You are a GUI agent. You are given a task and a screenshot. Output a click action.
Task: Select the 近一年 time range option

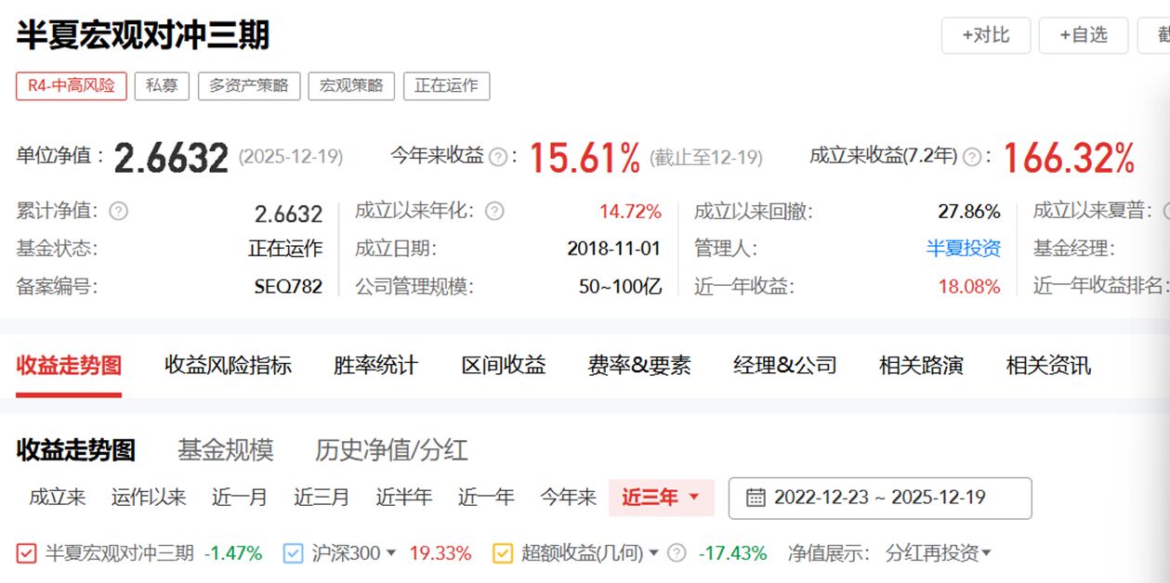point(485,498)
